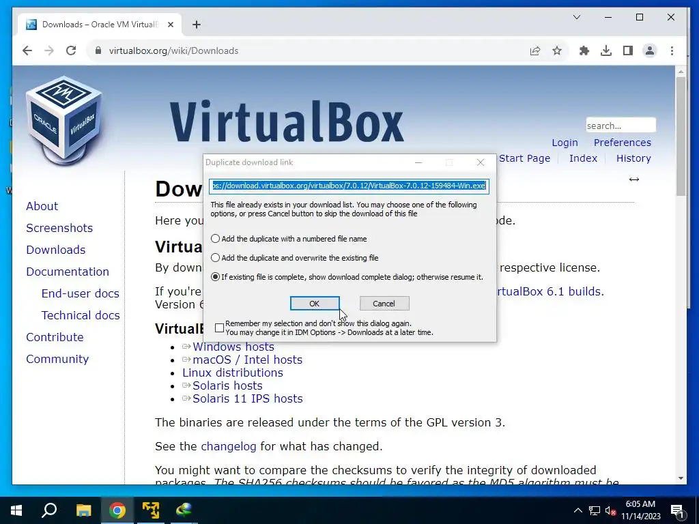Open the Login link
Image resolution: width=699 pixels, height=524 pixels.
pos(565,143)
